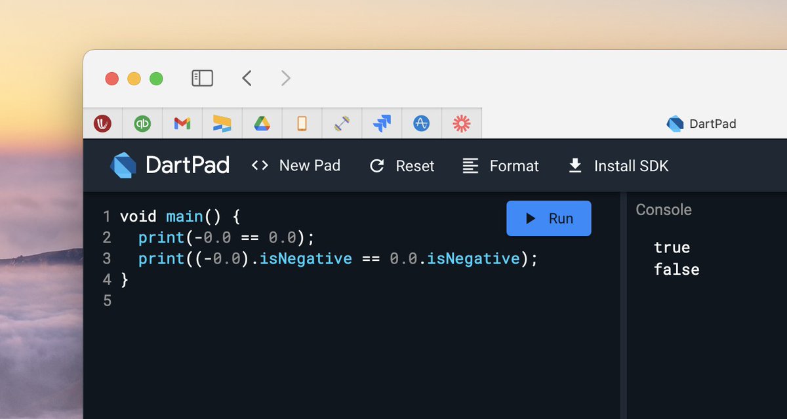This screenshot has width=787, height=419.
Task: Open New Pad using code brackets icon
Action: click(x=260, y=165)
